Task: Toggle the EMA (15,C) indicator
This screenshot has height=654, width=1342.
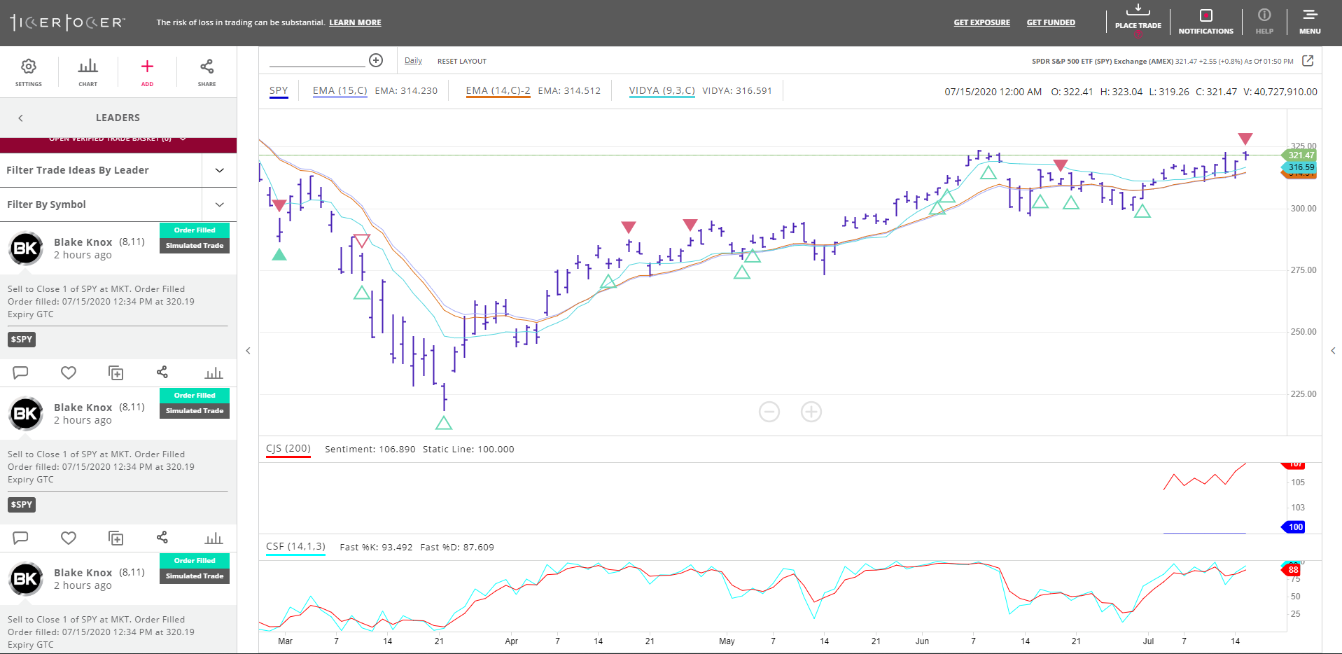Action: click(x=340, y=90)
